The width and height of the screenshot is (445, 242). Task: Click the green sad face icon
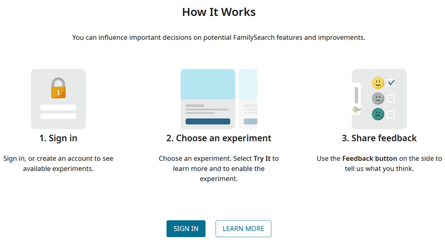coord(378,114)
